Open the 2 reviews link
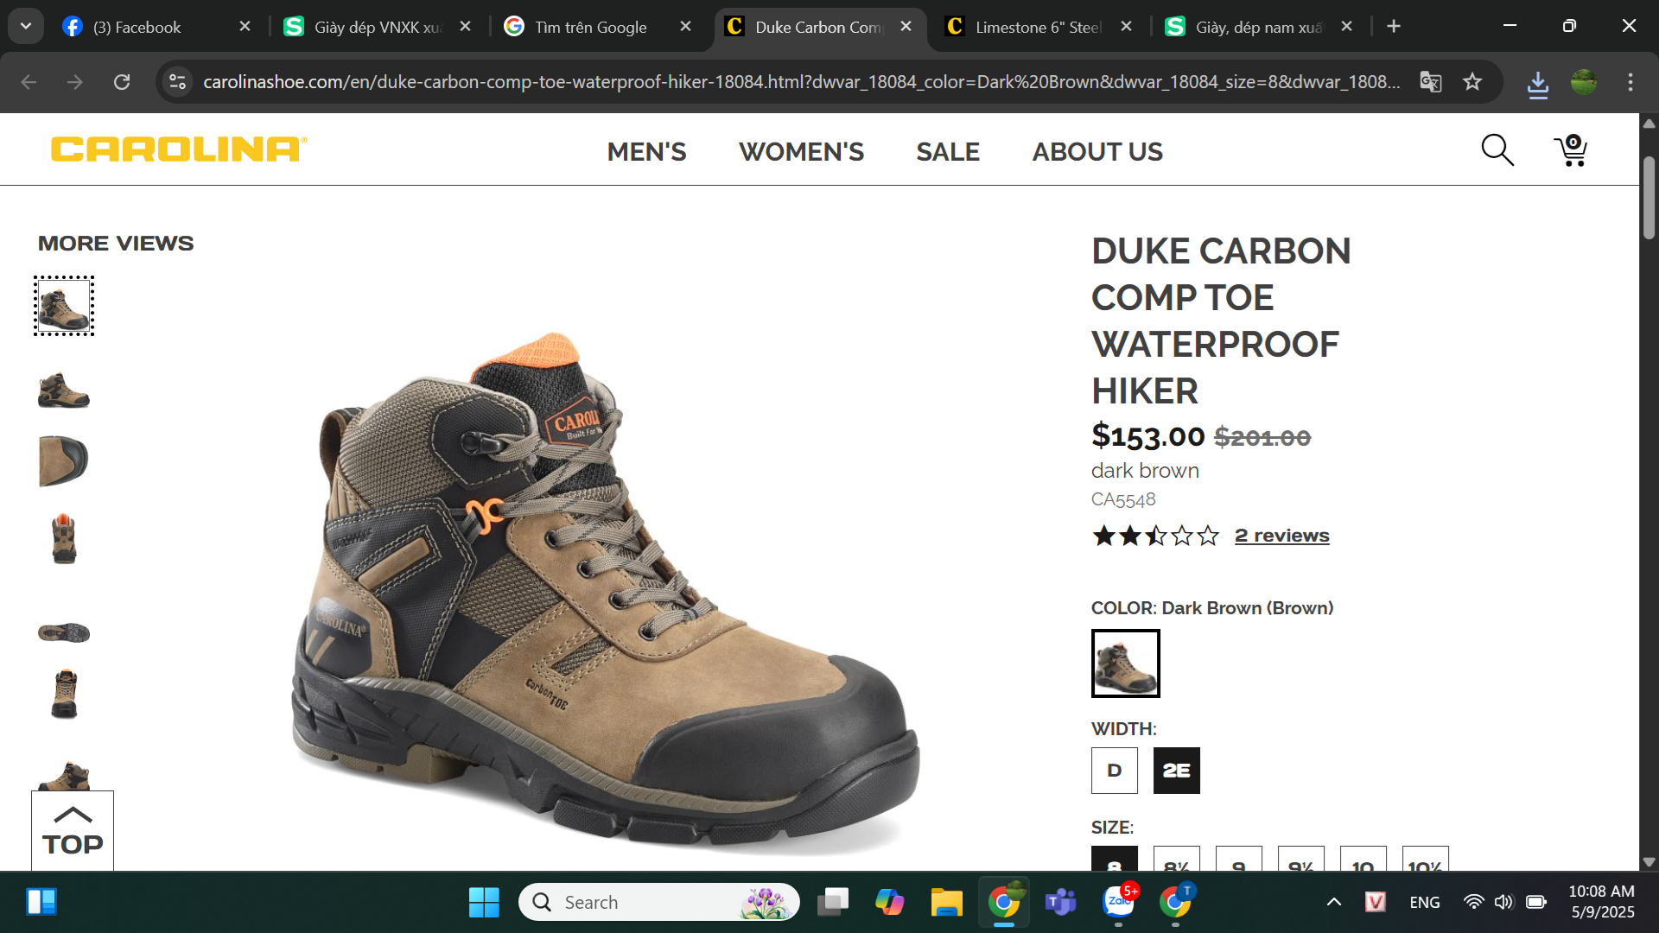Image resolution: width=1659 pixels, height=933 pixels. pyautogui.click(x=1281, y=536)
